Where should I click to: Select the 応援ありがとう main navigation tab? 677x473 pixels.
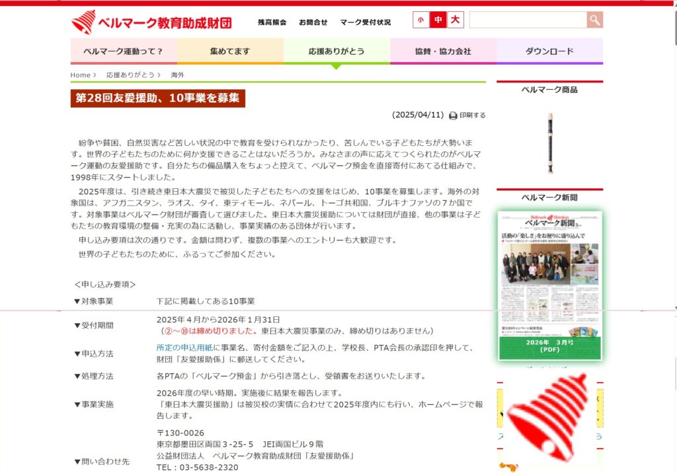pos(337,51)
